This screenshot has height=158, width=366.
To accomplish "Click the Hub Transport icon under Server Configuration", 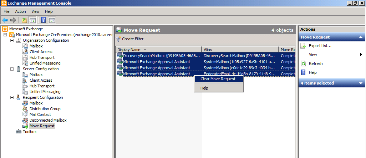I will pos(25,86).
